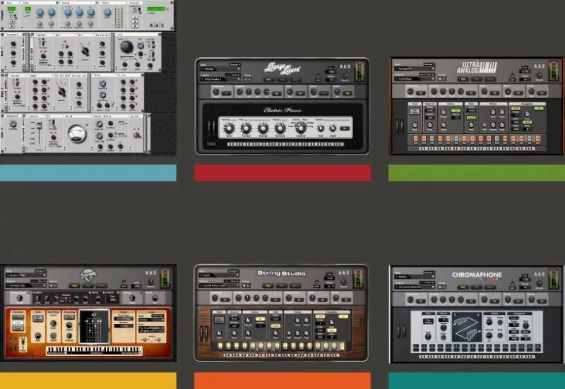Click the resonator graphic in Chromaphone
This screenshot has height=389, width=565.
[x=467, y=327]
